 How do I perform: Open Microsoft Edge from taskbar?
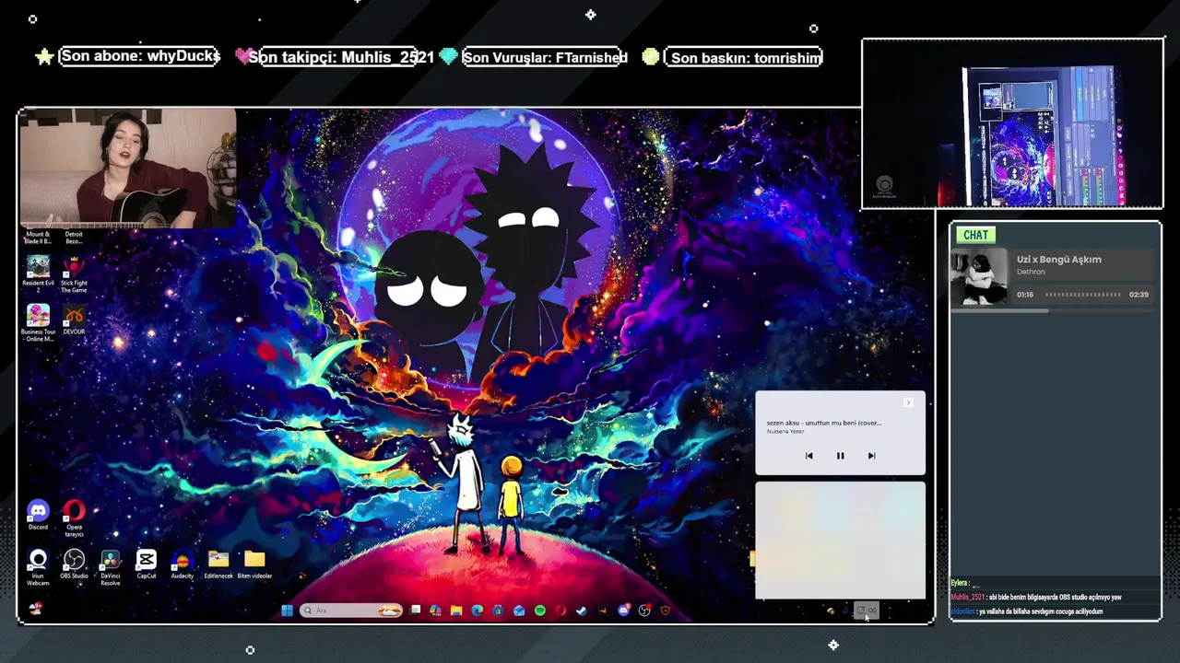point(477,611)
